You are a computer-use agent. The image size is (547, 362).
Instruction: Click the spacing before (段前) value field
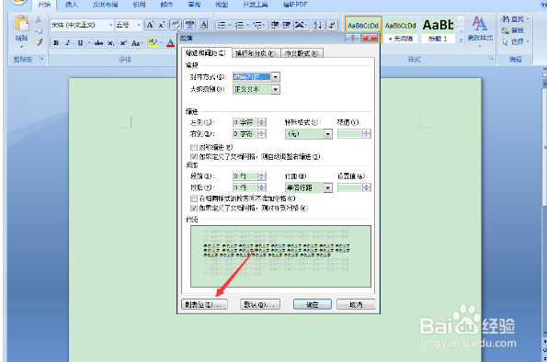click(245, 176)
